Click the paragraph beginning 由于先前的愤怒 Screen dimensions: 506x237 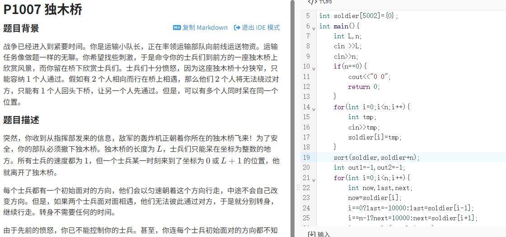(x=141, y=230)
